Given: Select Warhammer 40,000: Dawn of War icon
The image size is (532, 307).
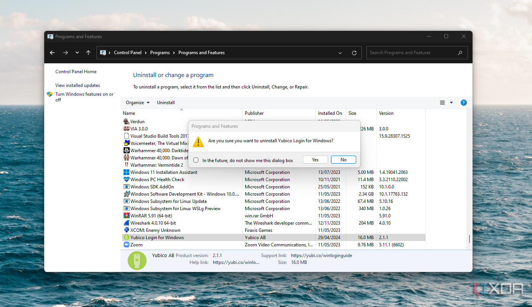Looking at the screenshot, I should tap(127, 158).
